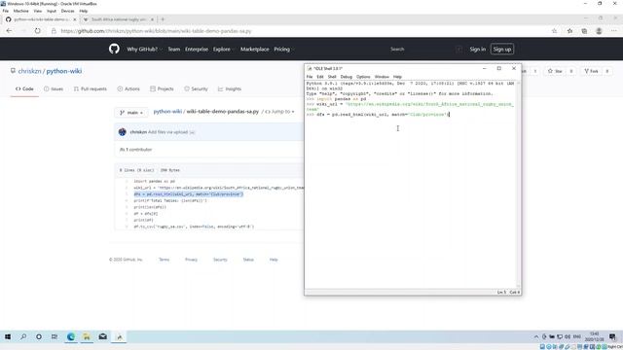Screen dimensions: 623x350
Task: Open Cortana circle in taskbar
Action: 39,336
